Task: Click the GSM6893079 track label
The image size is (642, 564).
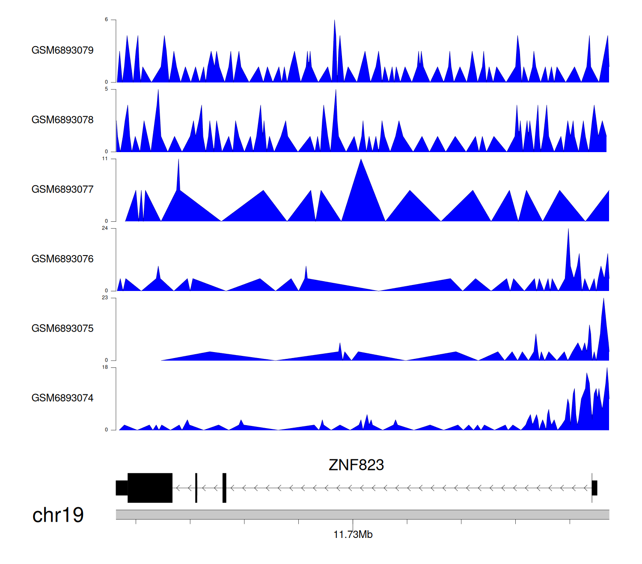Action: (62, 50)
